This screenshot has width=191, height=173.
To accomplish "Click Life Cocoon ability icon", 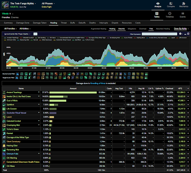I will (x=4, y=109).
